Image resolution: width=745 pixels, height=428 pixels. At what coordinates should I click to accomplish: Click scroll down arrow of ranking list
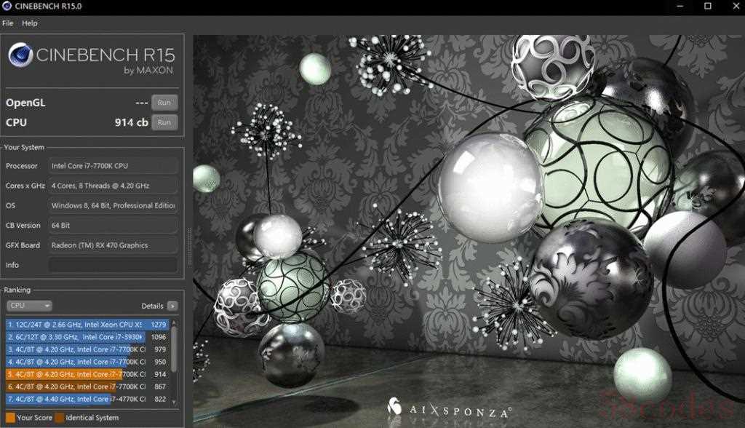pos(173,402)
